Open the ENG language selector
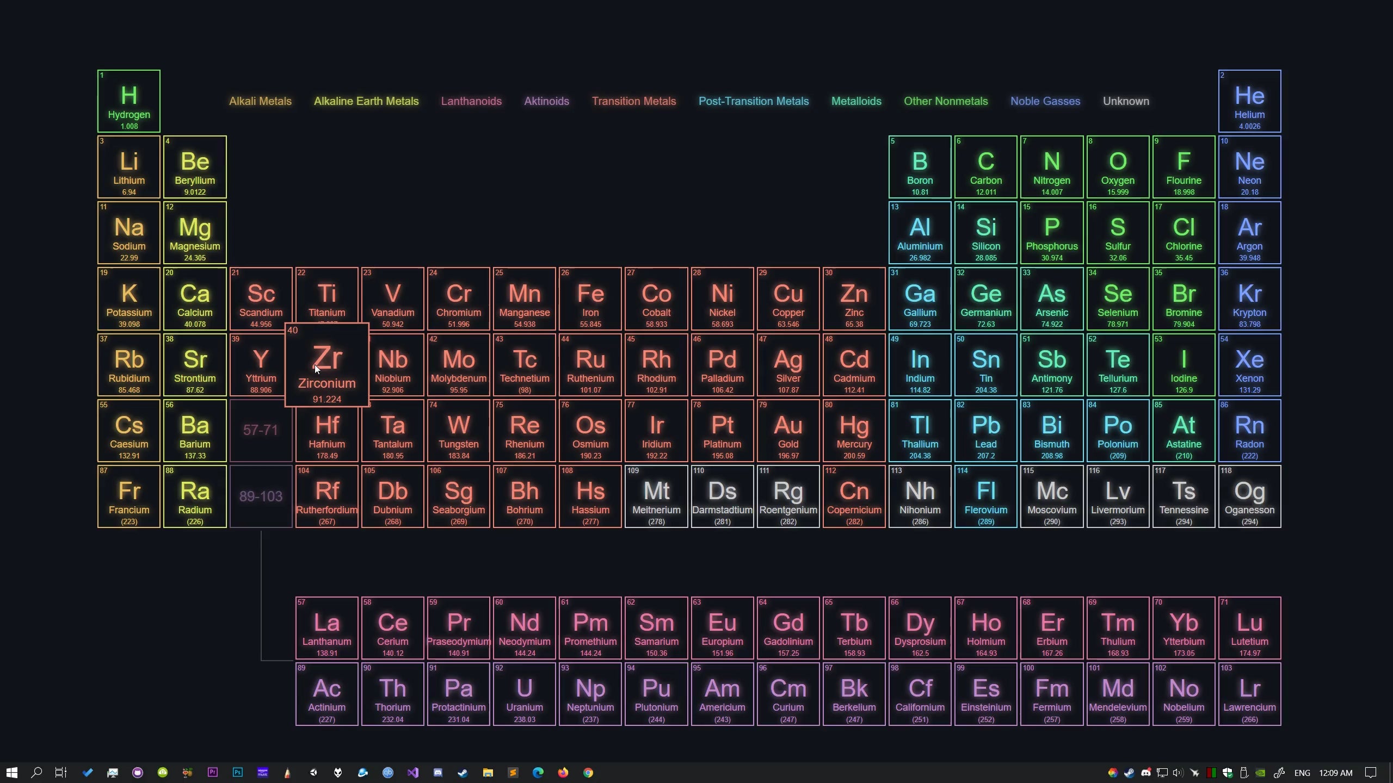1393x783 pixels. (x=1302, y=773)
